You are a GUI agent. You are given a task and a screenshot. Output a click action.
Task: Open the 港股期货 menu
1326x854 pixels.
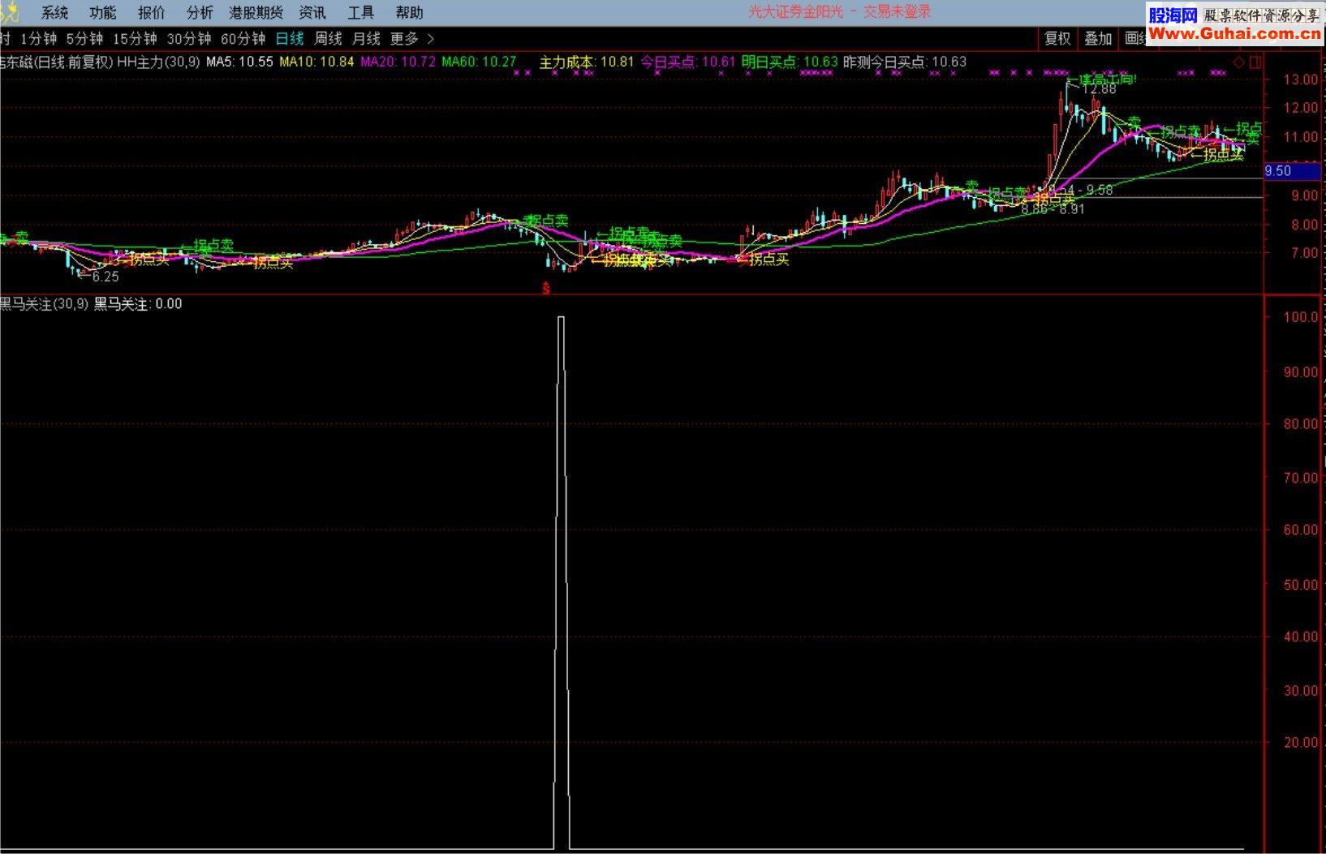click(256, 12)
